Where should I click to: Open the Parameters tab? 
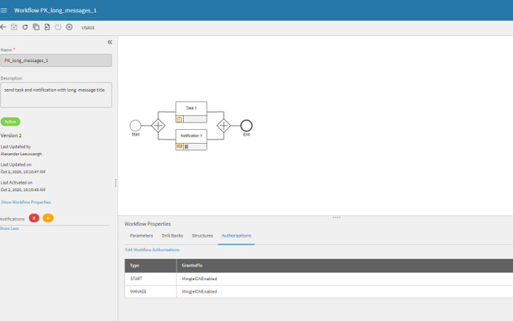(141, 236)
